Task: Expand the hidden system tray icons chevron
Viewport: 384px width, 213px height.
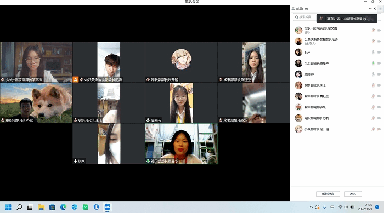Action: click(x=311, y=207)
